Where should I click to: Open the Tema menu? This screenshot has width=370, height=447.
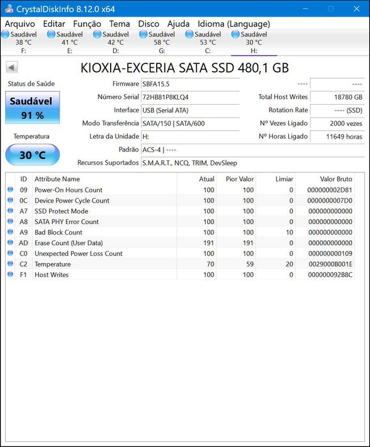pyautogui.click(x=119, y=24)
